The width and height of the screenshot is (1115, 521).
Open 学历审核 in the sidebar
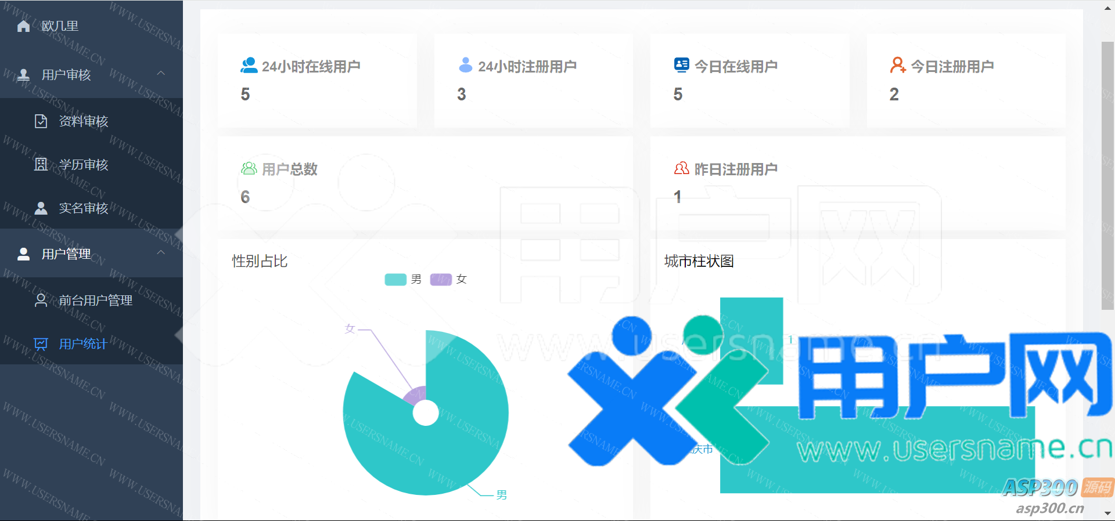tap(91, 165)
